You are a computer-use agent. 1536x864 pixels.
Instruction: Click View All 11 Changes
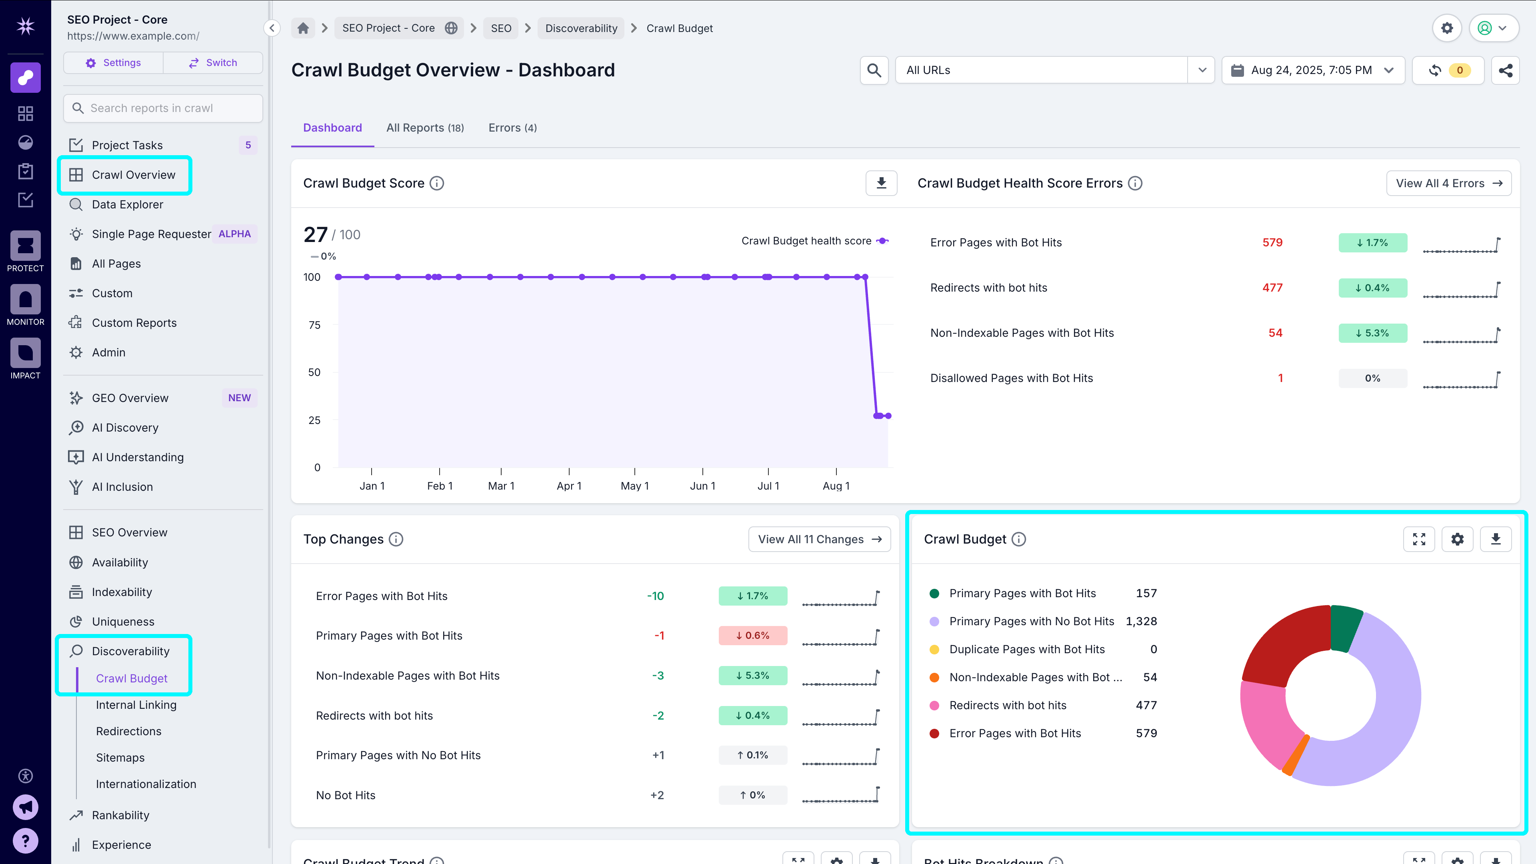point(819,538)
